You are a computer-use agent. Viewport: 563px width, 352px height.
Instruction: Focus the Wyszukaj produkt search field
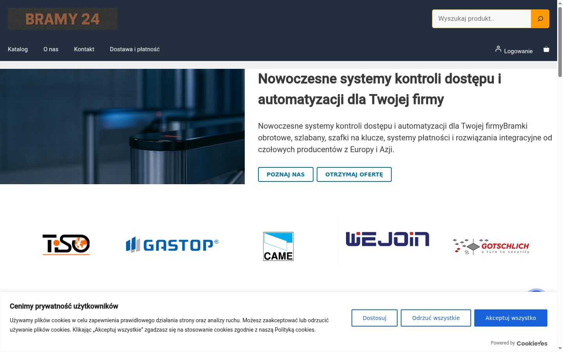[x=482, y=19]
